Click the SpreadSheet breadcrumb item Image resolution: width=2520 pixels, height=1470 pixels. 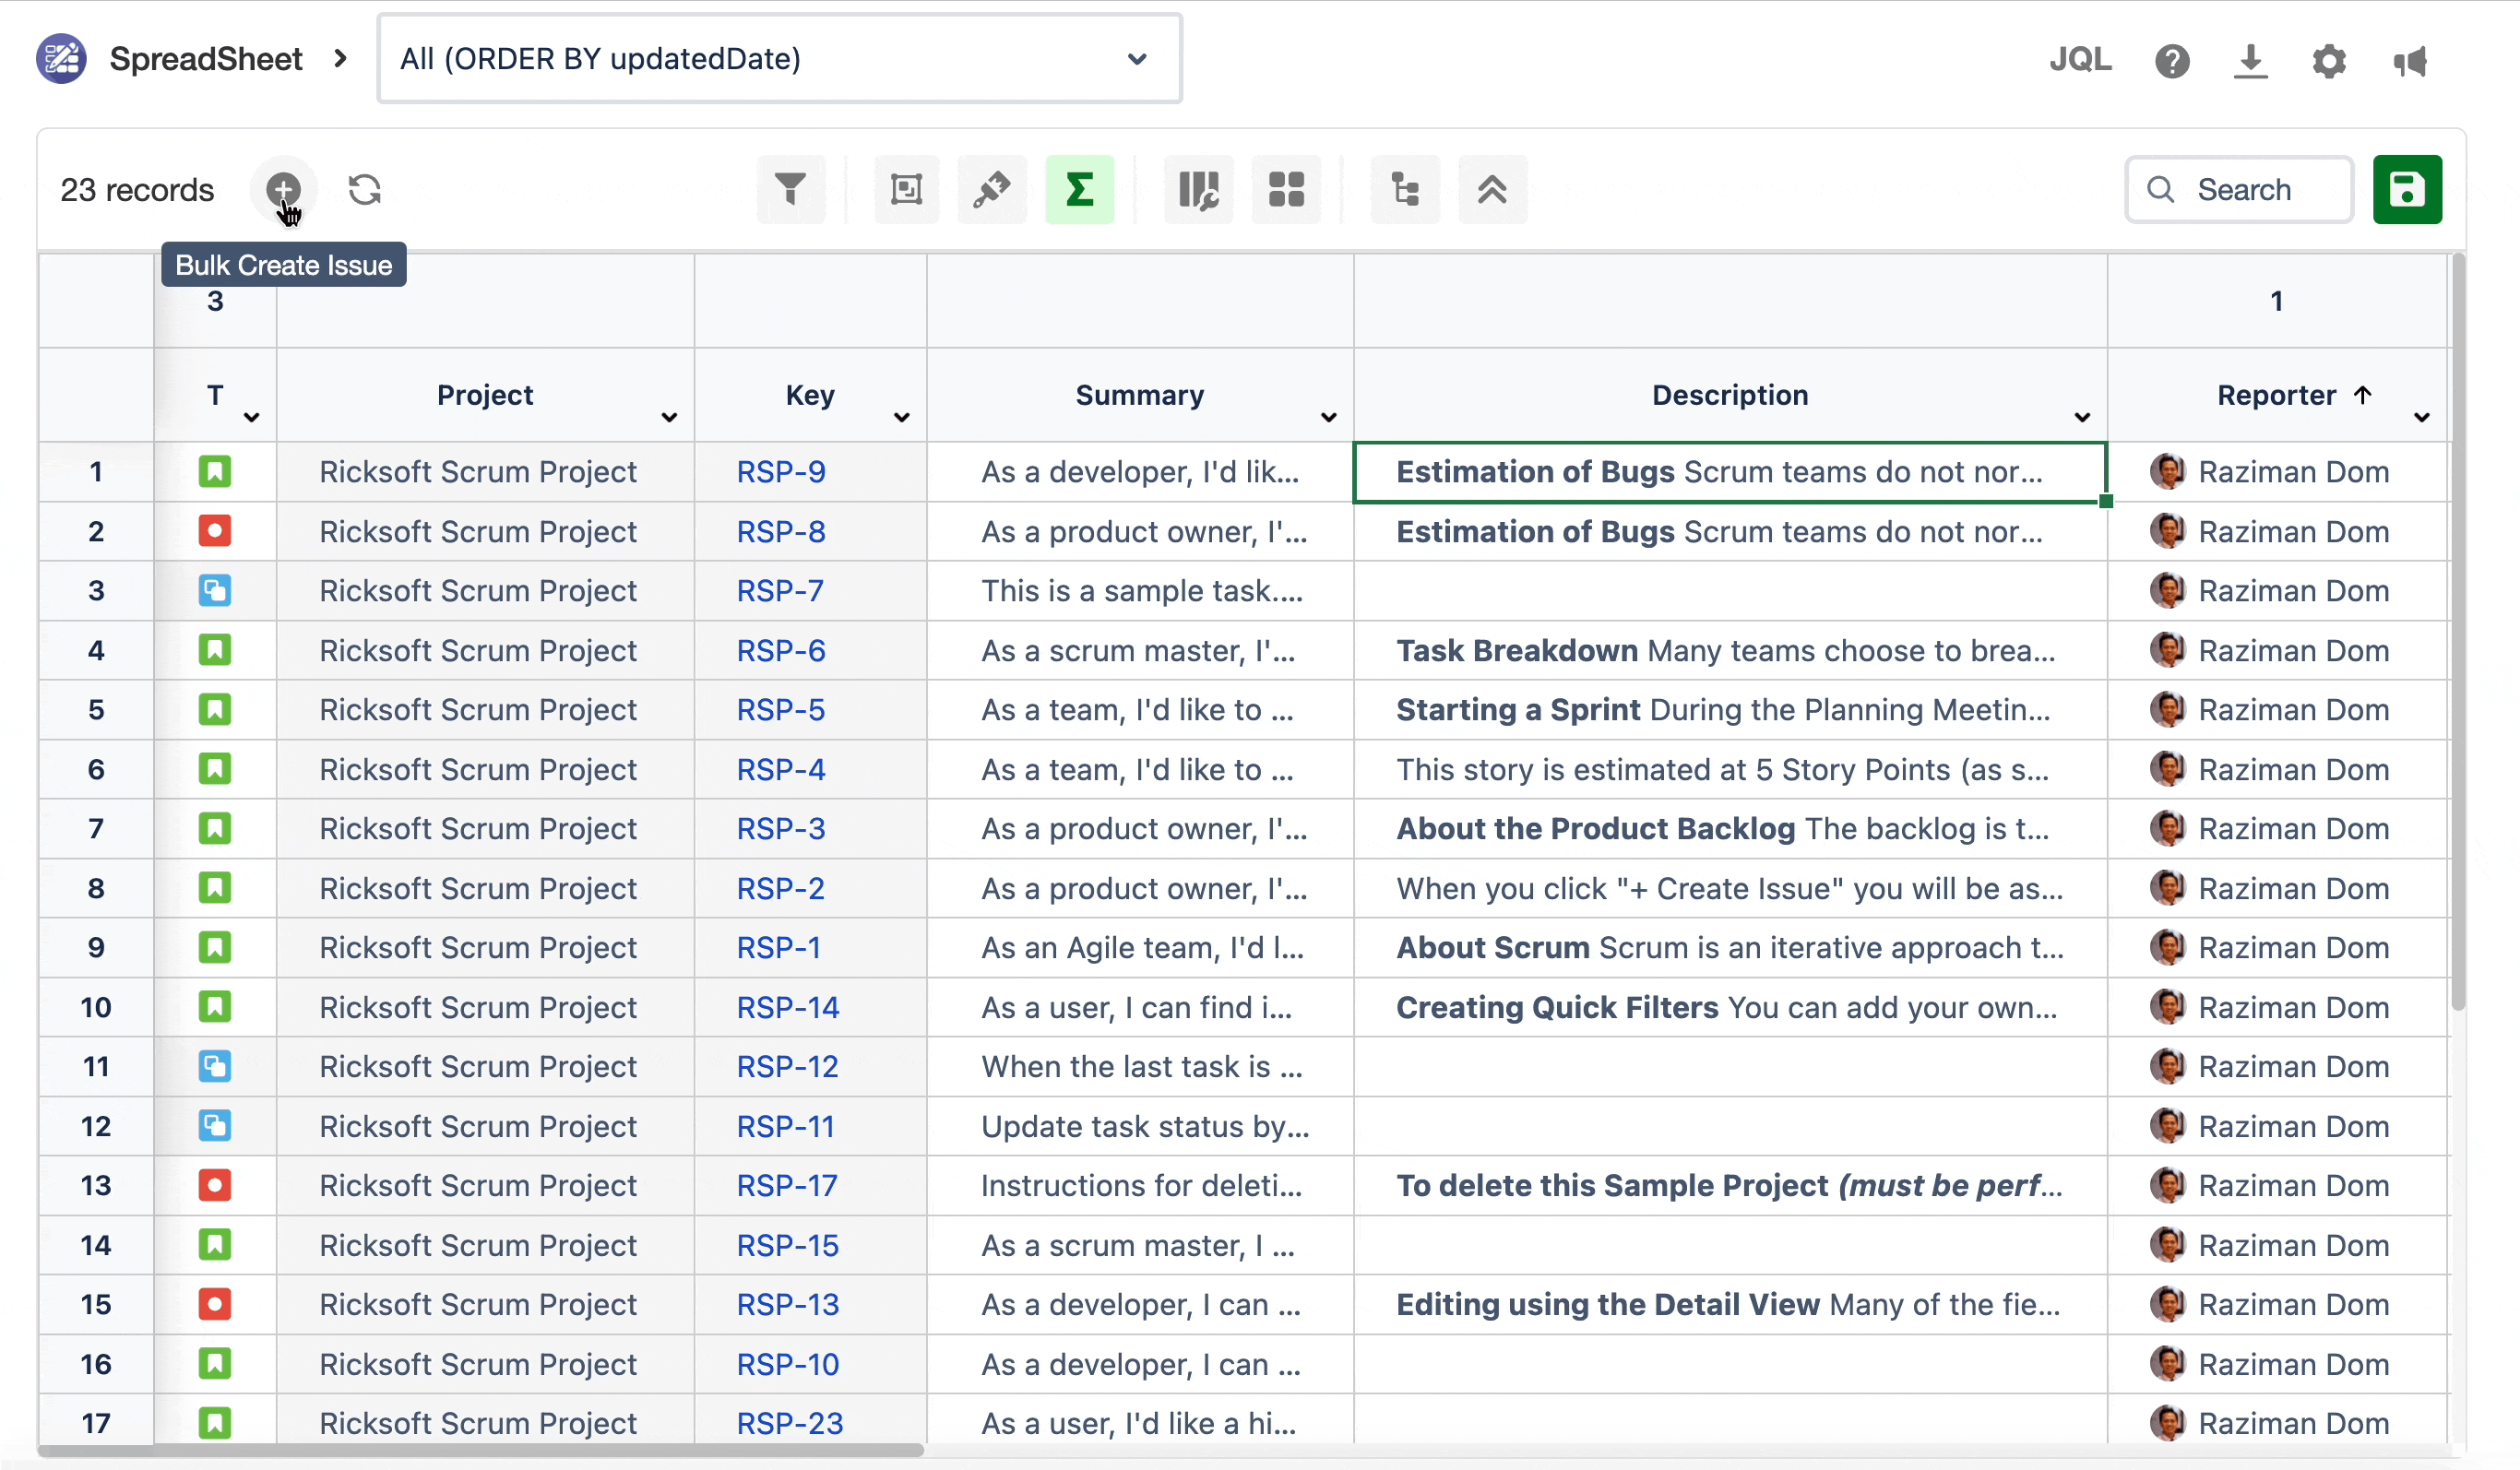point(204,58)
